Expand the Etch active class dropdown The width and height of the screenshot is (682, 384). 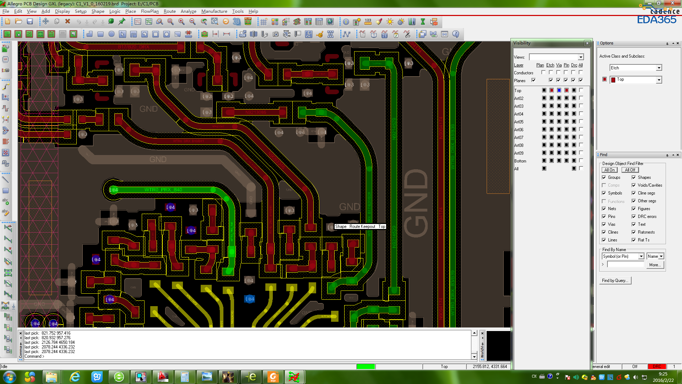[x=659, y=68]
